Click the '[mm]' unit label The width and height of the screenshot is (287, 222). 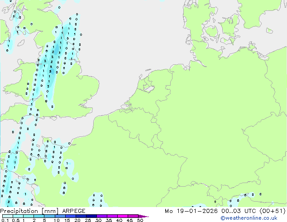(50, 211)
